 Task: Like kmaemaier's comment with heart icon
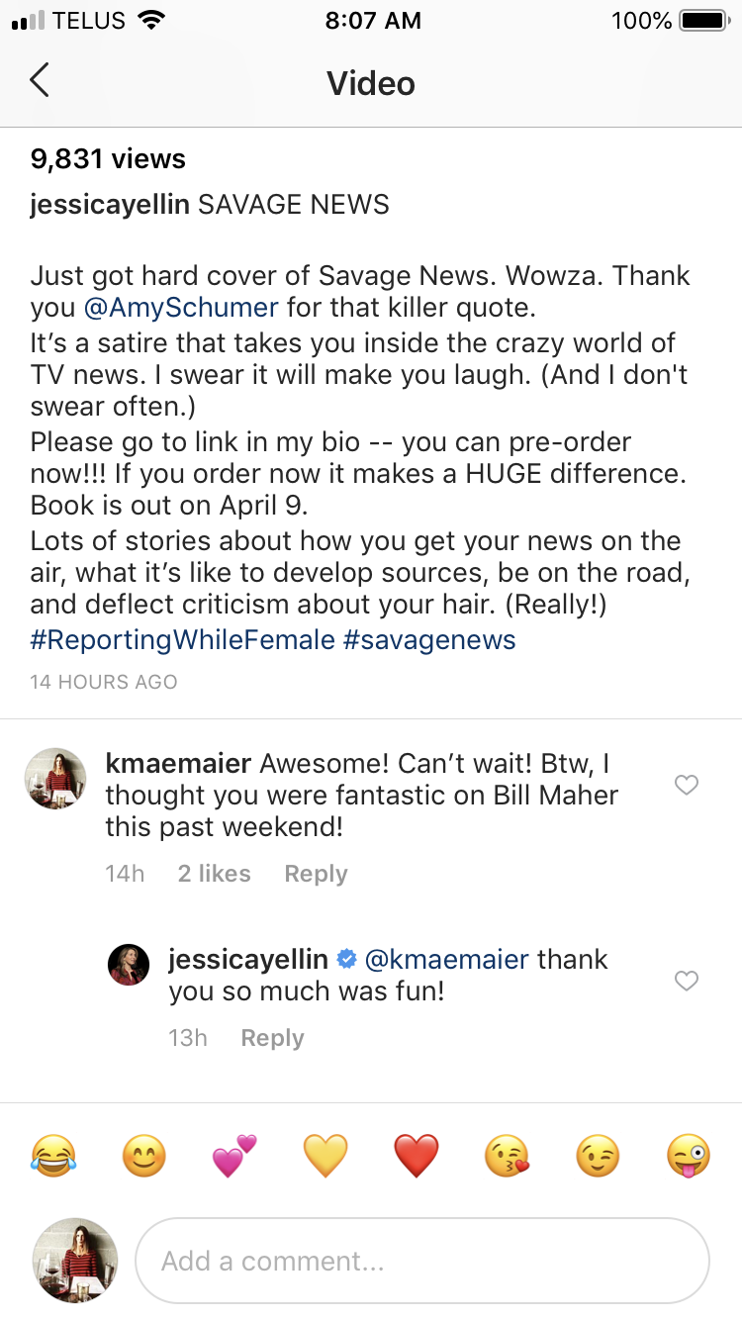coord(686,785)
